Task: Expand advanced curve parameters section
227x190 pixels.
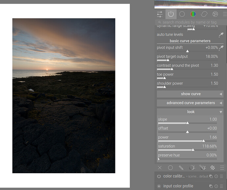Action: pos(190,103)
